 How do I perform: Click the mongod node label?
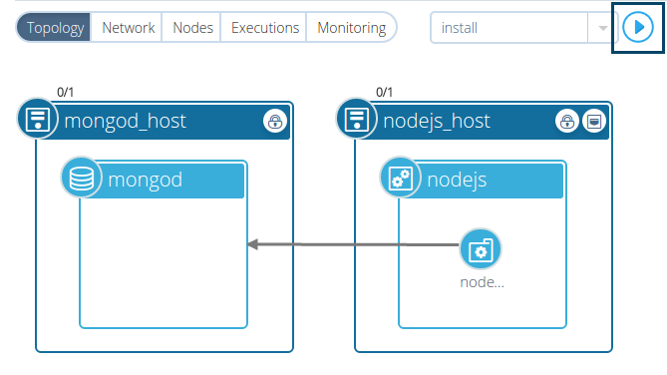(x=145, y=180)
